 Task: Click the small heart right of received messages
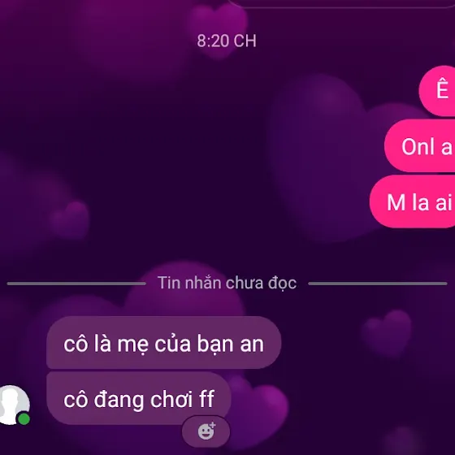point(388,332)
